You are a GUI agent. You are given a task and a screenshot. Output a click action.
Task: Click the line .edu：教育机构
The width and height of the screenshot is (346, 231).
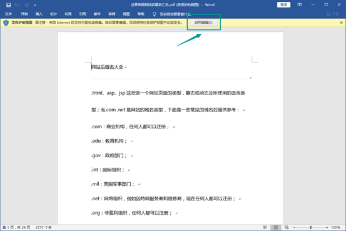(109, 141)
